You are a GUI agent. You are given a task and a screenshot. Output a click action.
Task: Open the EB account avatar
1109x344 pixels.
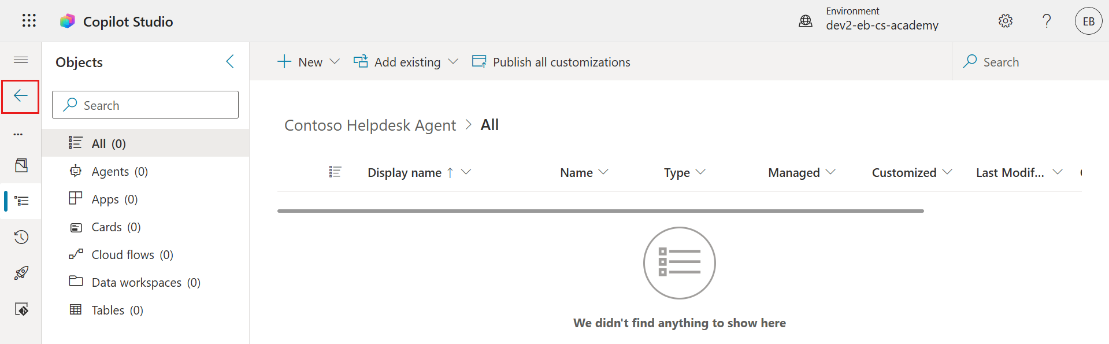1089,21
